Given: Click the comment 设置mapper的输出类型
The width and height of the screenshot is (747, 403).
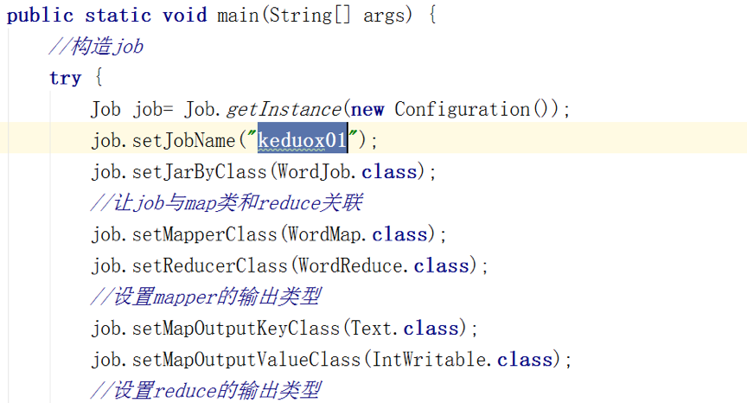Looking at the screenshot, I should (206, 297).
